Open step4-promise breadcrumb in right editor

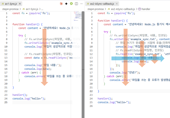95,9
